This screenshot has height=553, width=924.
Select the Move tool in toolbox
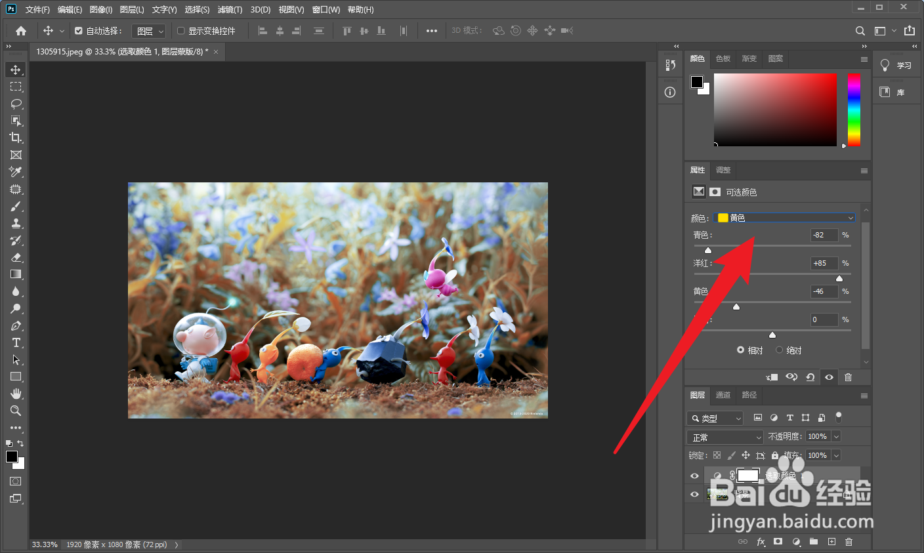[x=16, y=70]
